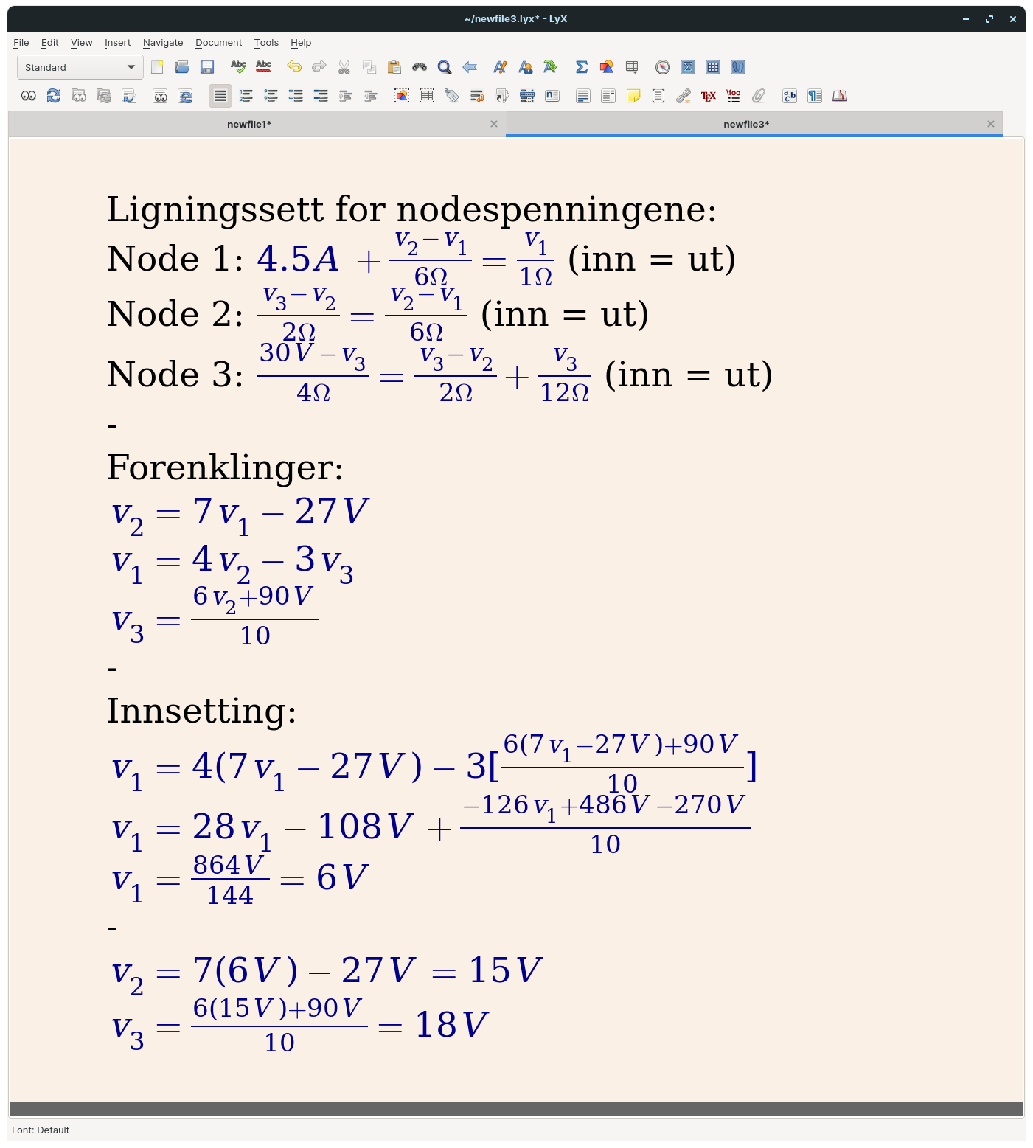Click the Cut scissors icon
This screenshot has height=1148, width=1033.
(x=344, y=67)
